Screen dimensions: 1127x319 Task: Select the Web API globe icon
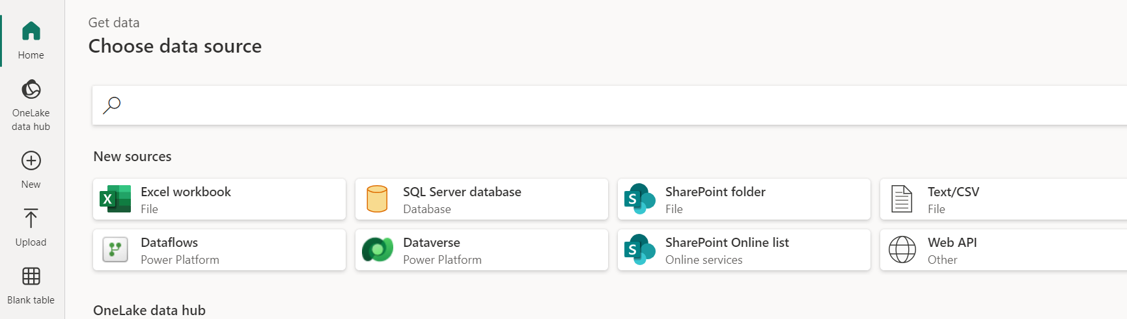click(x=902, y=249)
